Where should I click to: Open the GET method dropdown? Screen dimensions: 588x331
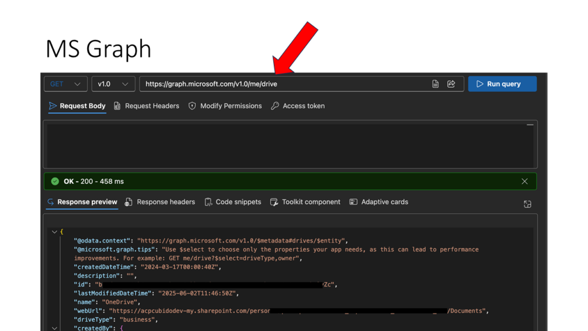click(65, 84)
